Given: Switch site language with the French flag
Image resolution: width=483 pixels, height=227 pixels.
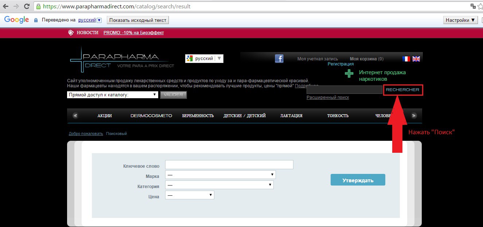Looking at the screenshot, I should tap(406, 59).
